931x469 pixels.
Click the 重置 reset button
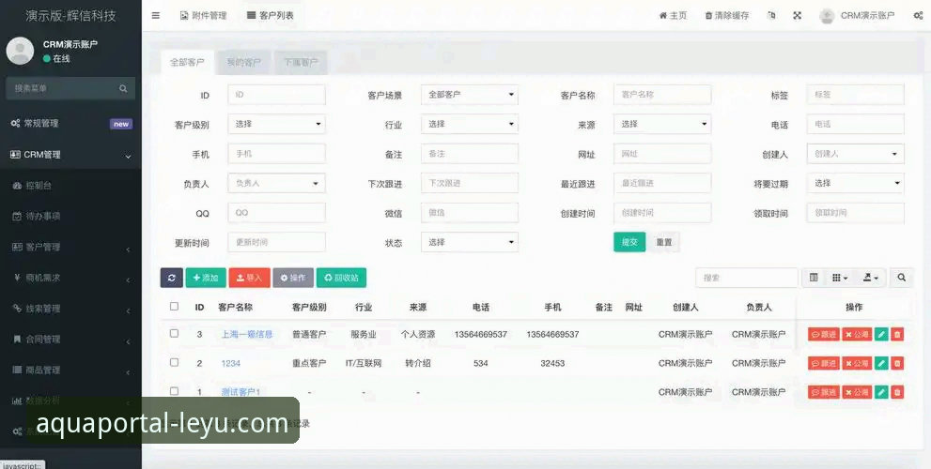[x=664, y=242]
